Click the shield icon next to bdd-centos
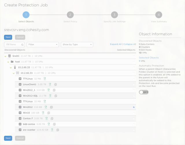 pos(49,124)
